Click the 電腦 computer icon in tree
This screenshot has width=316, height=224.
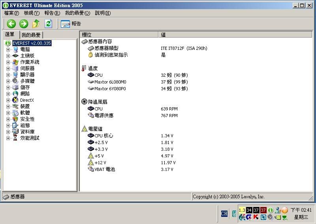pos(15,49)
